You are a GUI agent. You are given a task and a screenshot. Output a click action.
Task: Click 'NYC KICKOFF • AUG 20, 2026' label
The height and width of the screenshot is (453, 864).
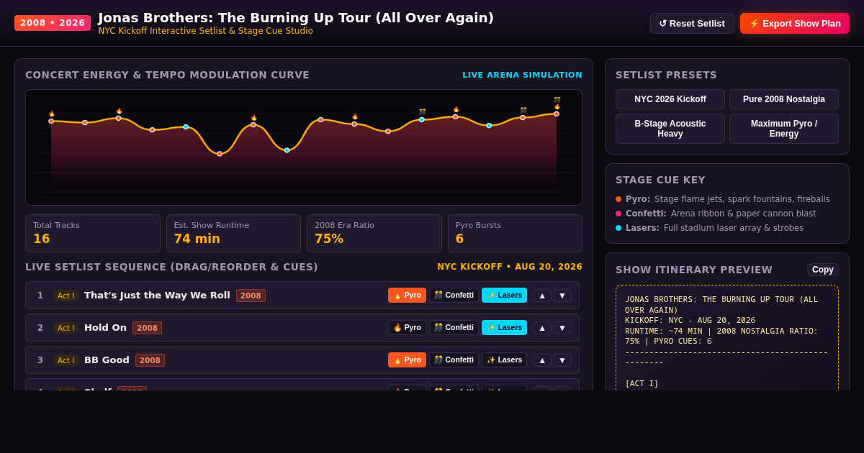pos(510,267)
